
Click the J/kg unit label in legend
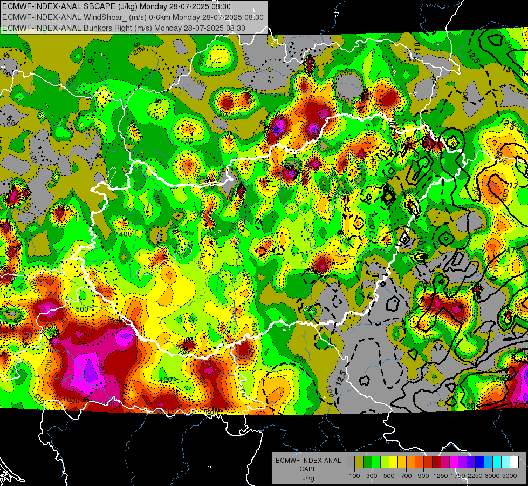pyautogui.click(x=308, y=478)
